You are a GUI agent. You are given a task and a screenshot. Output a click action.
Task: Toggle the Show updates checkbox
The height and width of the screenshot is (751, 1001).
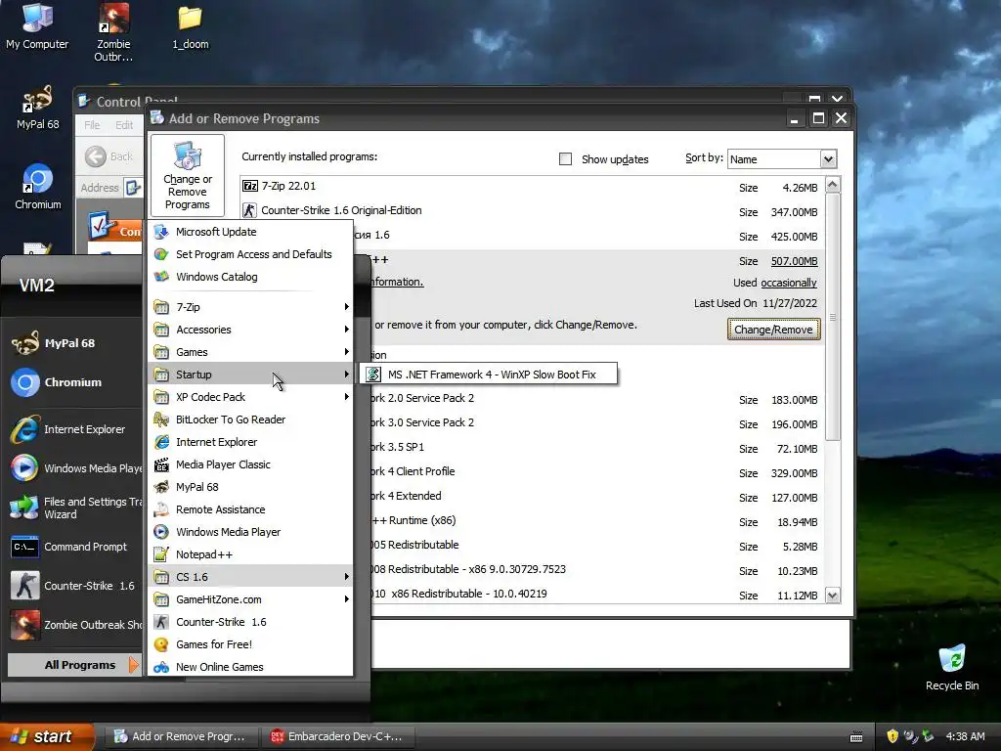[x=565, y=159]
